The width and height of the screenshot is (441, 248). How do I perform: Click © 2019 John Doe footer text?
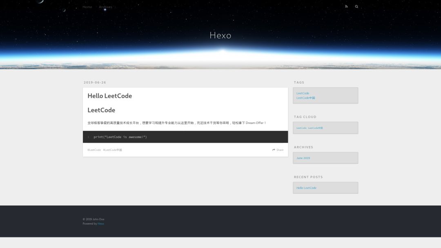[x=94, y=219]
